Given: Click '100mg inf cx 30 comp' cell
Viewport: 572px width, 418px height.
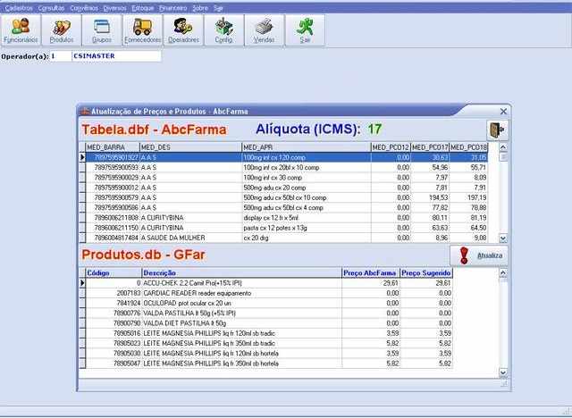Looking at the screenshot, I should click(307, 178).
